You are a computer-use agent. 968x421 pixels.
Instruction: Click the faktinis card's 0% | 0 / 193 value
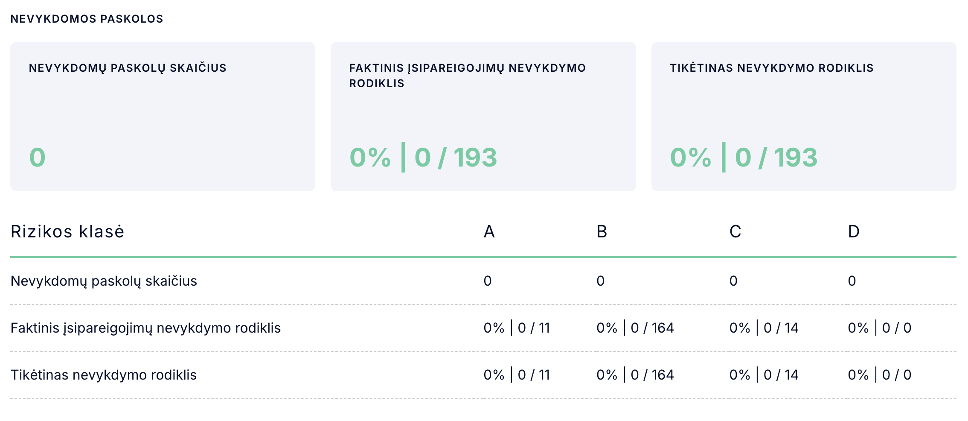coord(423,157)
